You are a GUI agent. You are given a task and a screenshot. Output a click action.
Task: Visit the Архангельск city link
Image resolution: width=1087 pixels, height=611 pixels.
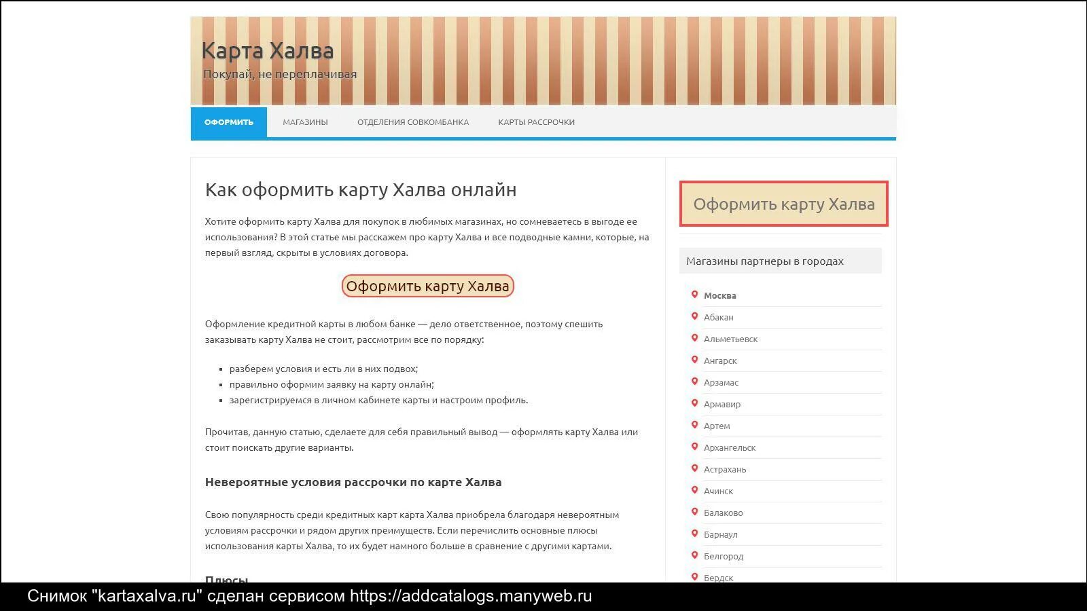[730, 448]
